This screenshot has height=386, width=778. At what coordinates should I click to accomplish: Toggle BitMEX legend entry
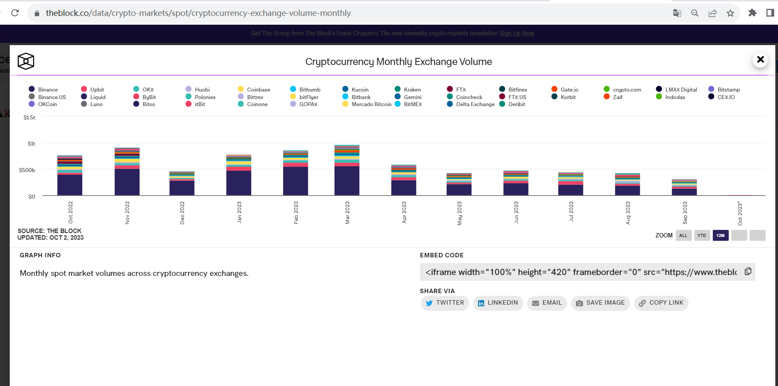click(408, 104)
